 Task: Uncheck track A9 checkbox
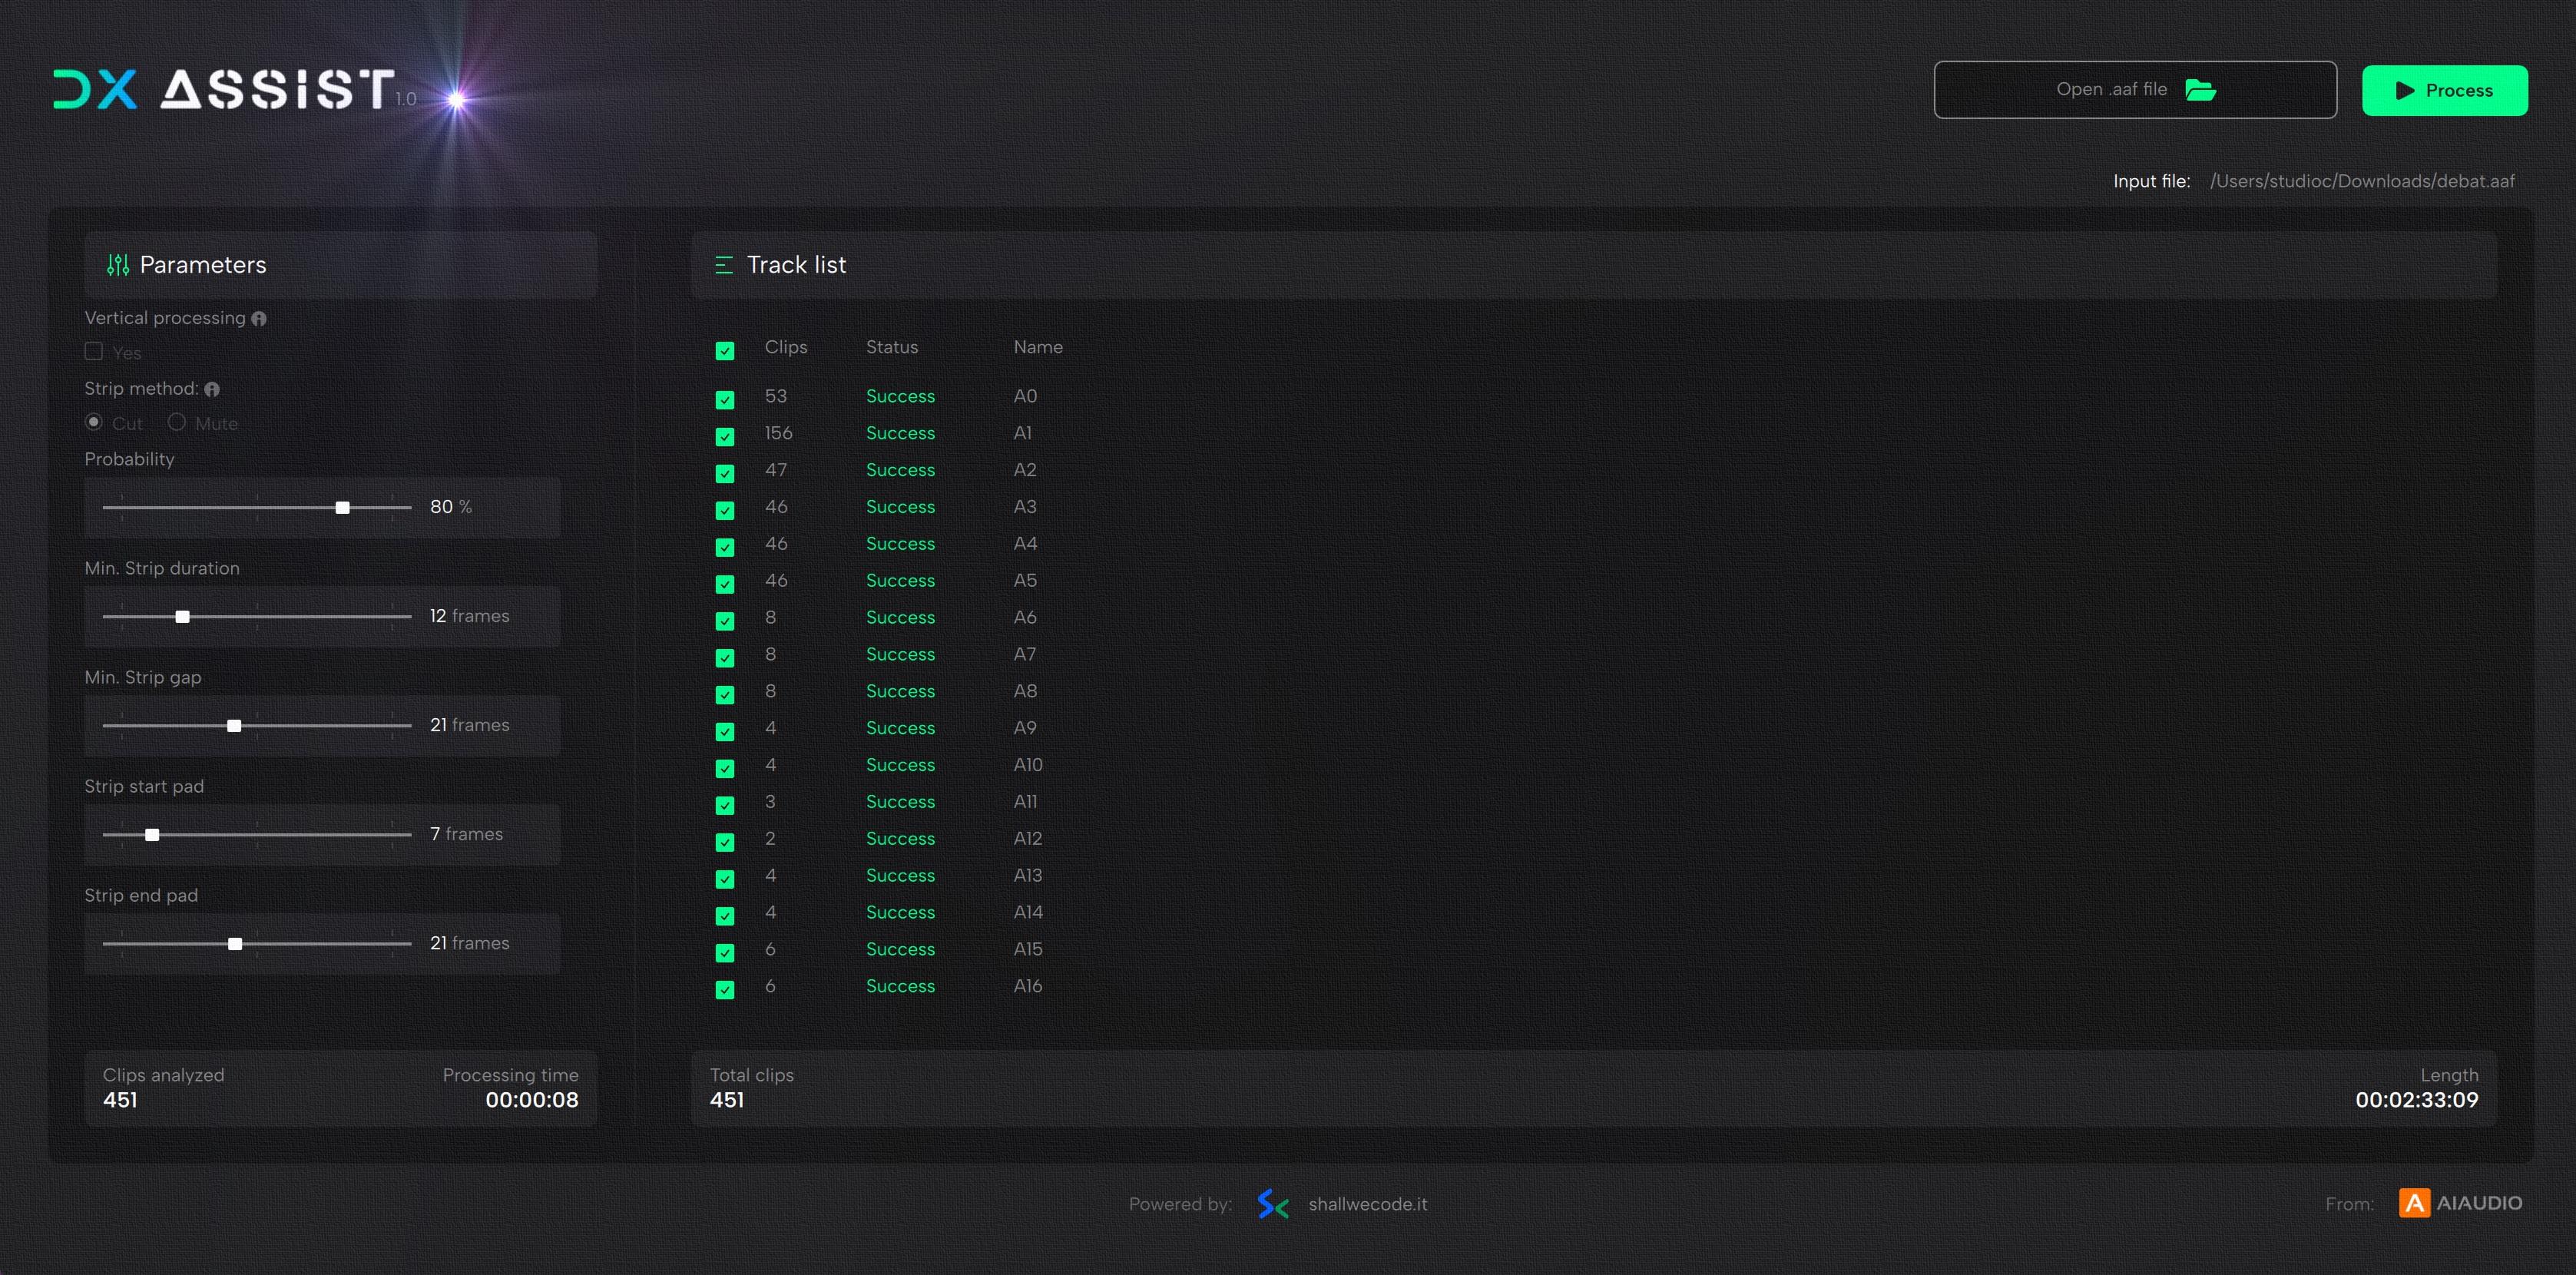[725, 731]
